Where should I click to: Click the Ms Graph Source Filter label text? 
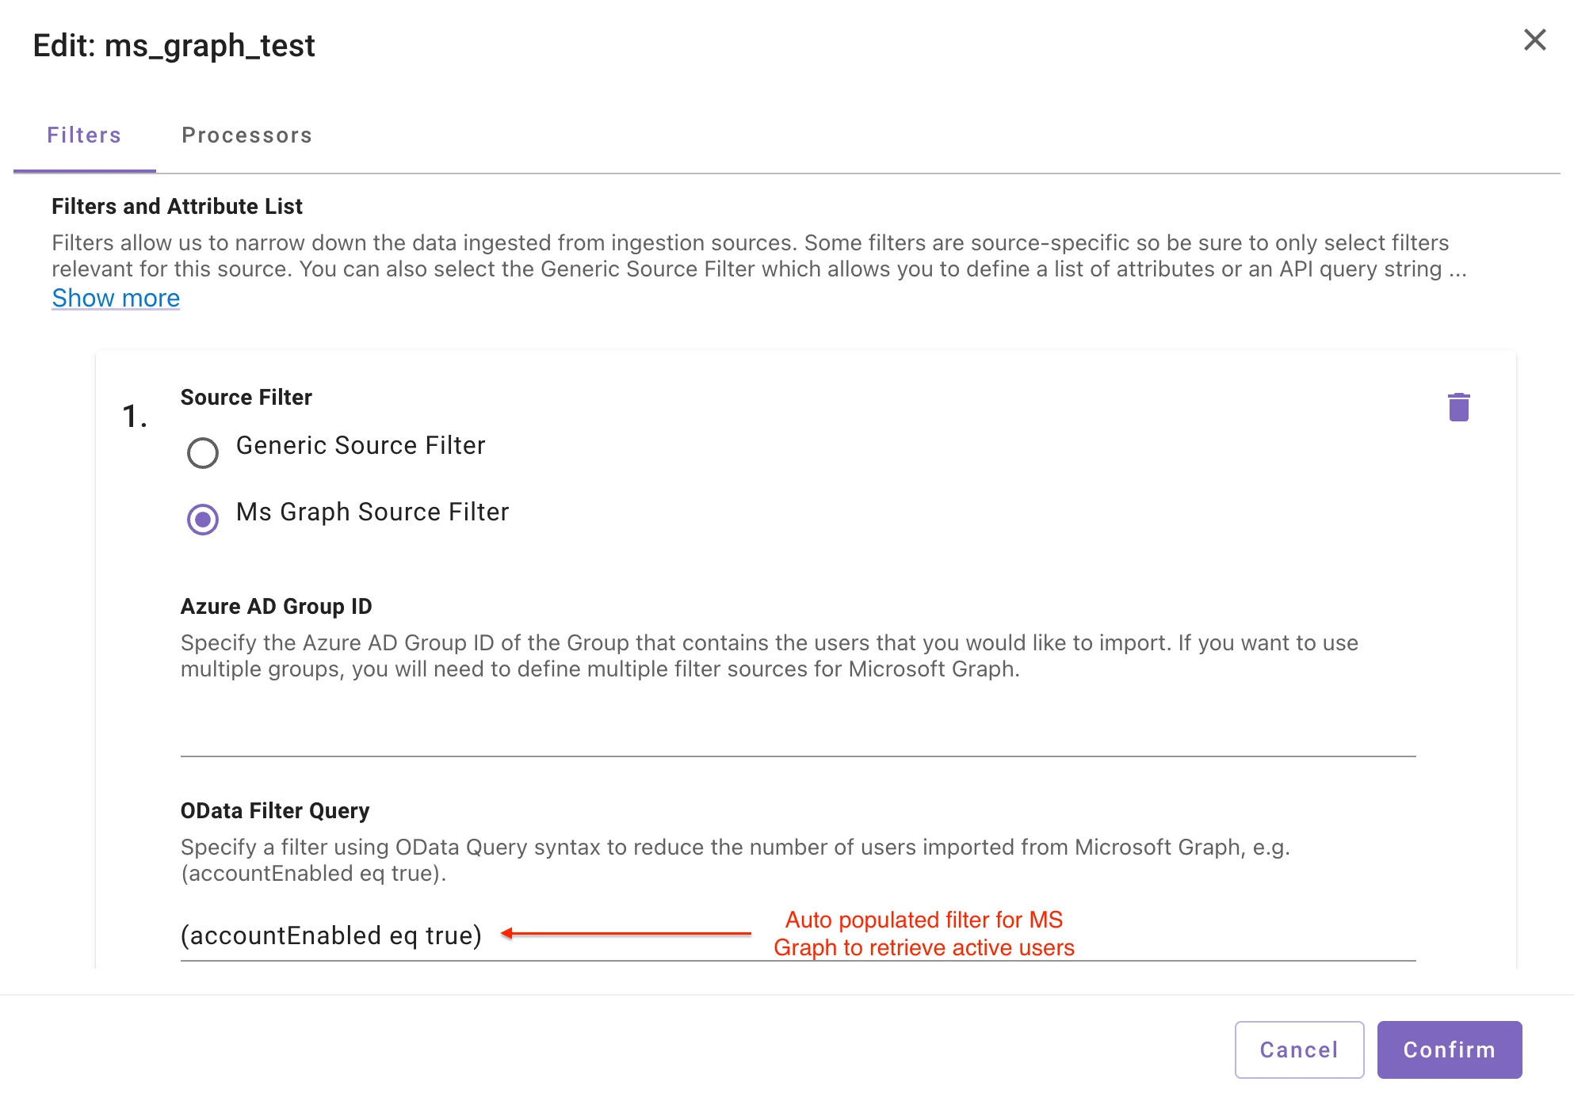372,512
